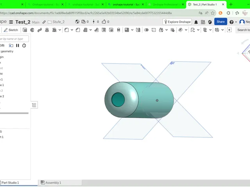Viewport: 250px width, 187px height.
Task: Select the Extrude tool
Action: point(25,30)
